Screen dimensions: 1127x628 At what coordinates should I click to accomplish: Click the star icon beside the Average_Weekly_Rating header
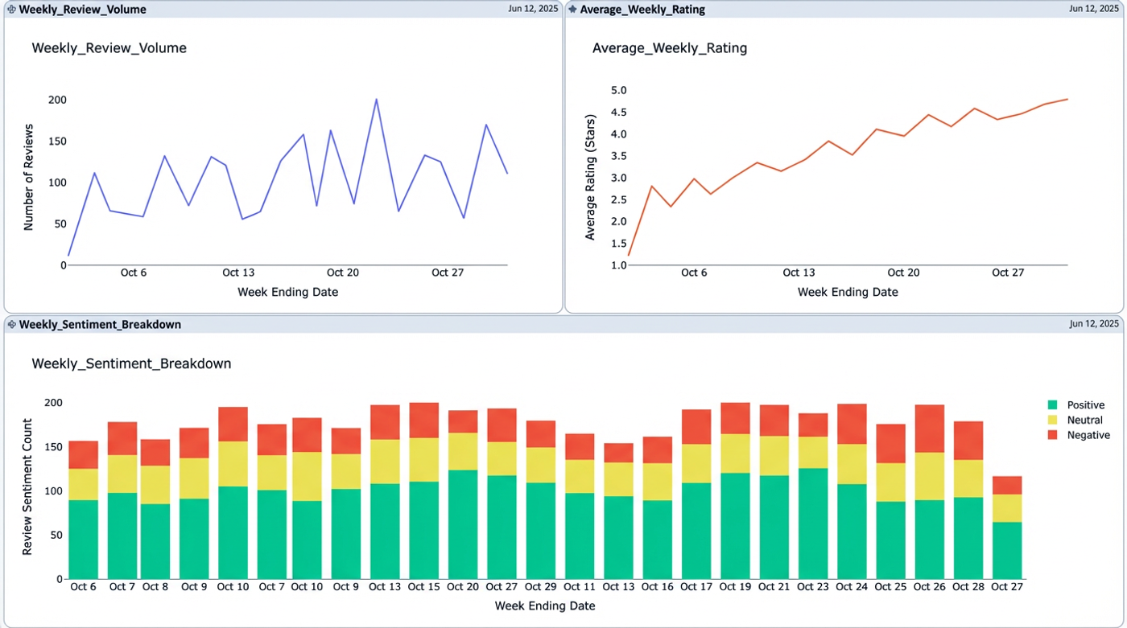572,10
